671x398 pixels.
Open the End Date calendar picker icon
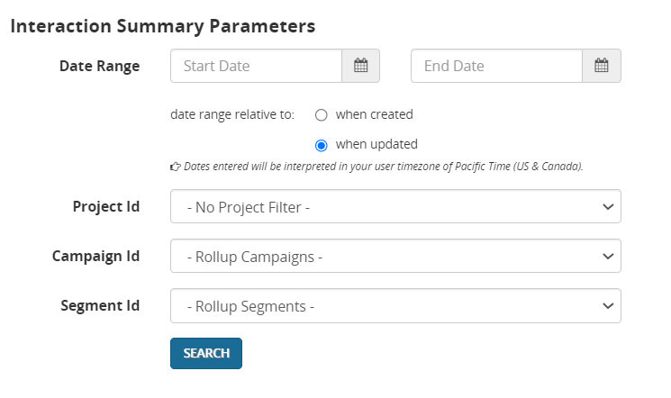pyautogui.click(x=602, y=66)
